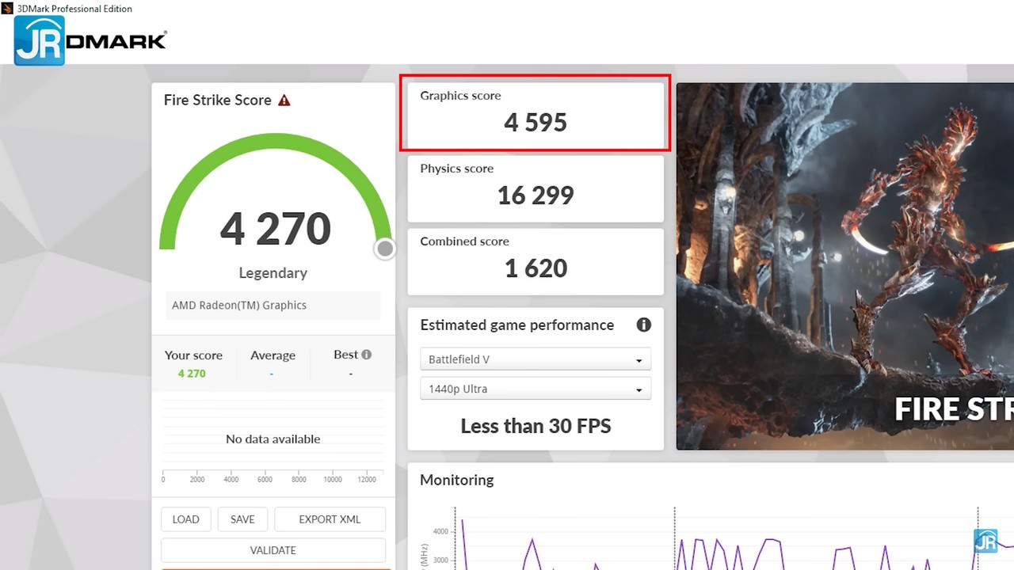1014x570 pixels.
Task: Click the info icon beside Best score
Action: click(x=366, y=355)
